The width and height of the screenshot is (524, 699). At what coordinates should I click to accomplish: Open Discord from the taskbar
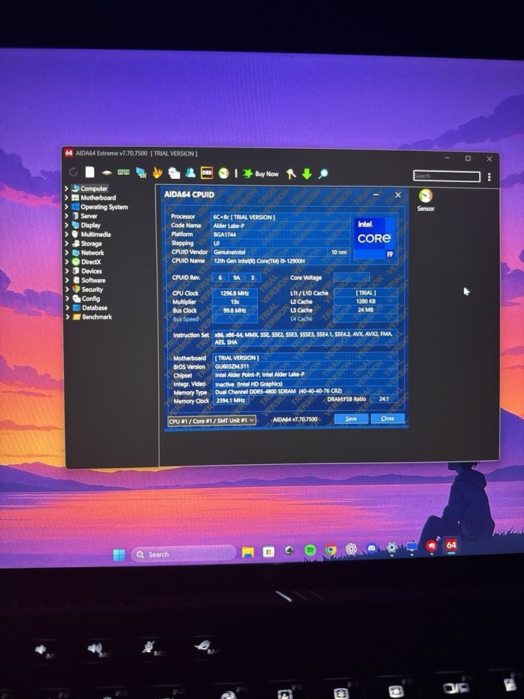[x=372, y=548]
